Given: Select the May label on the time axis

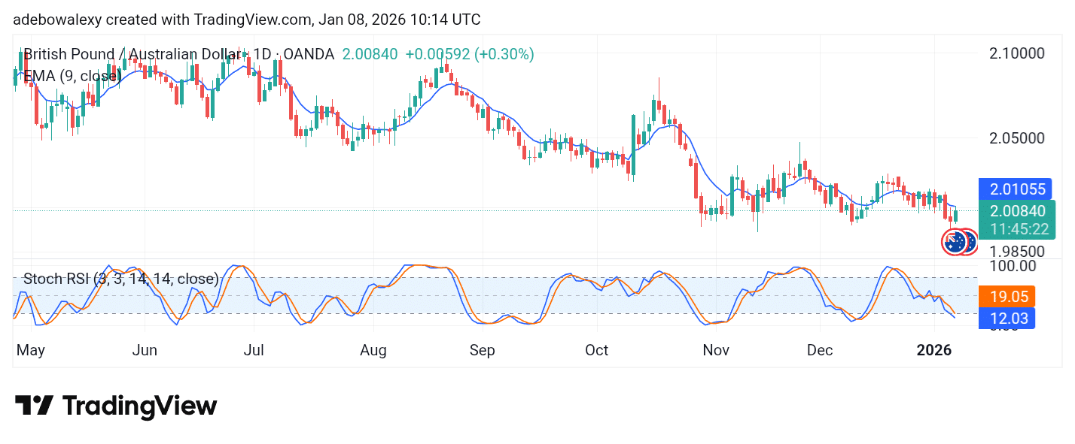Looking at the screenshot, I should [x=30, y=350].
